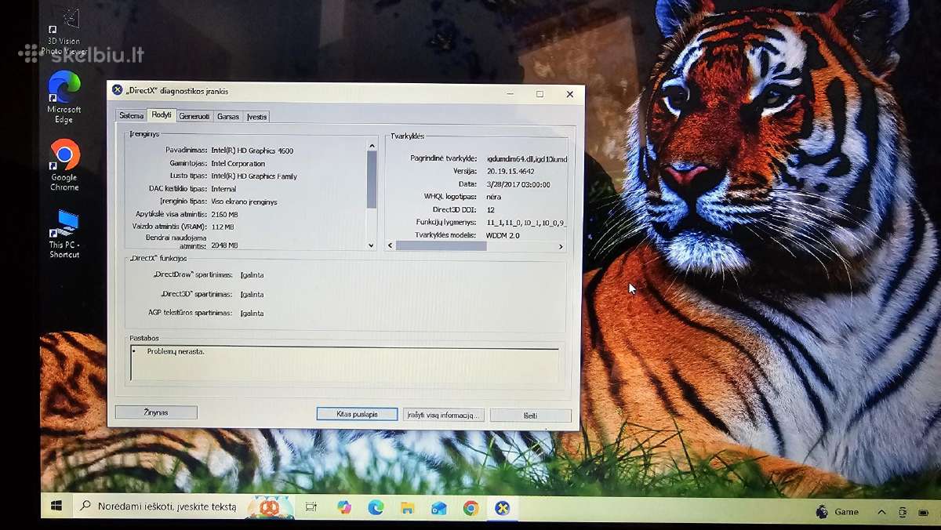The height and width of the screenshot is (530, 941).
Task: Click the Pastabos notes text box
Action: point(345,365)
